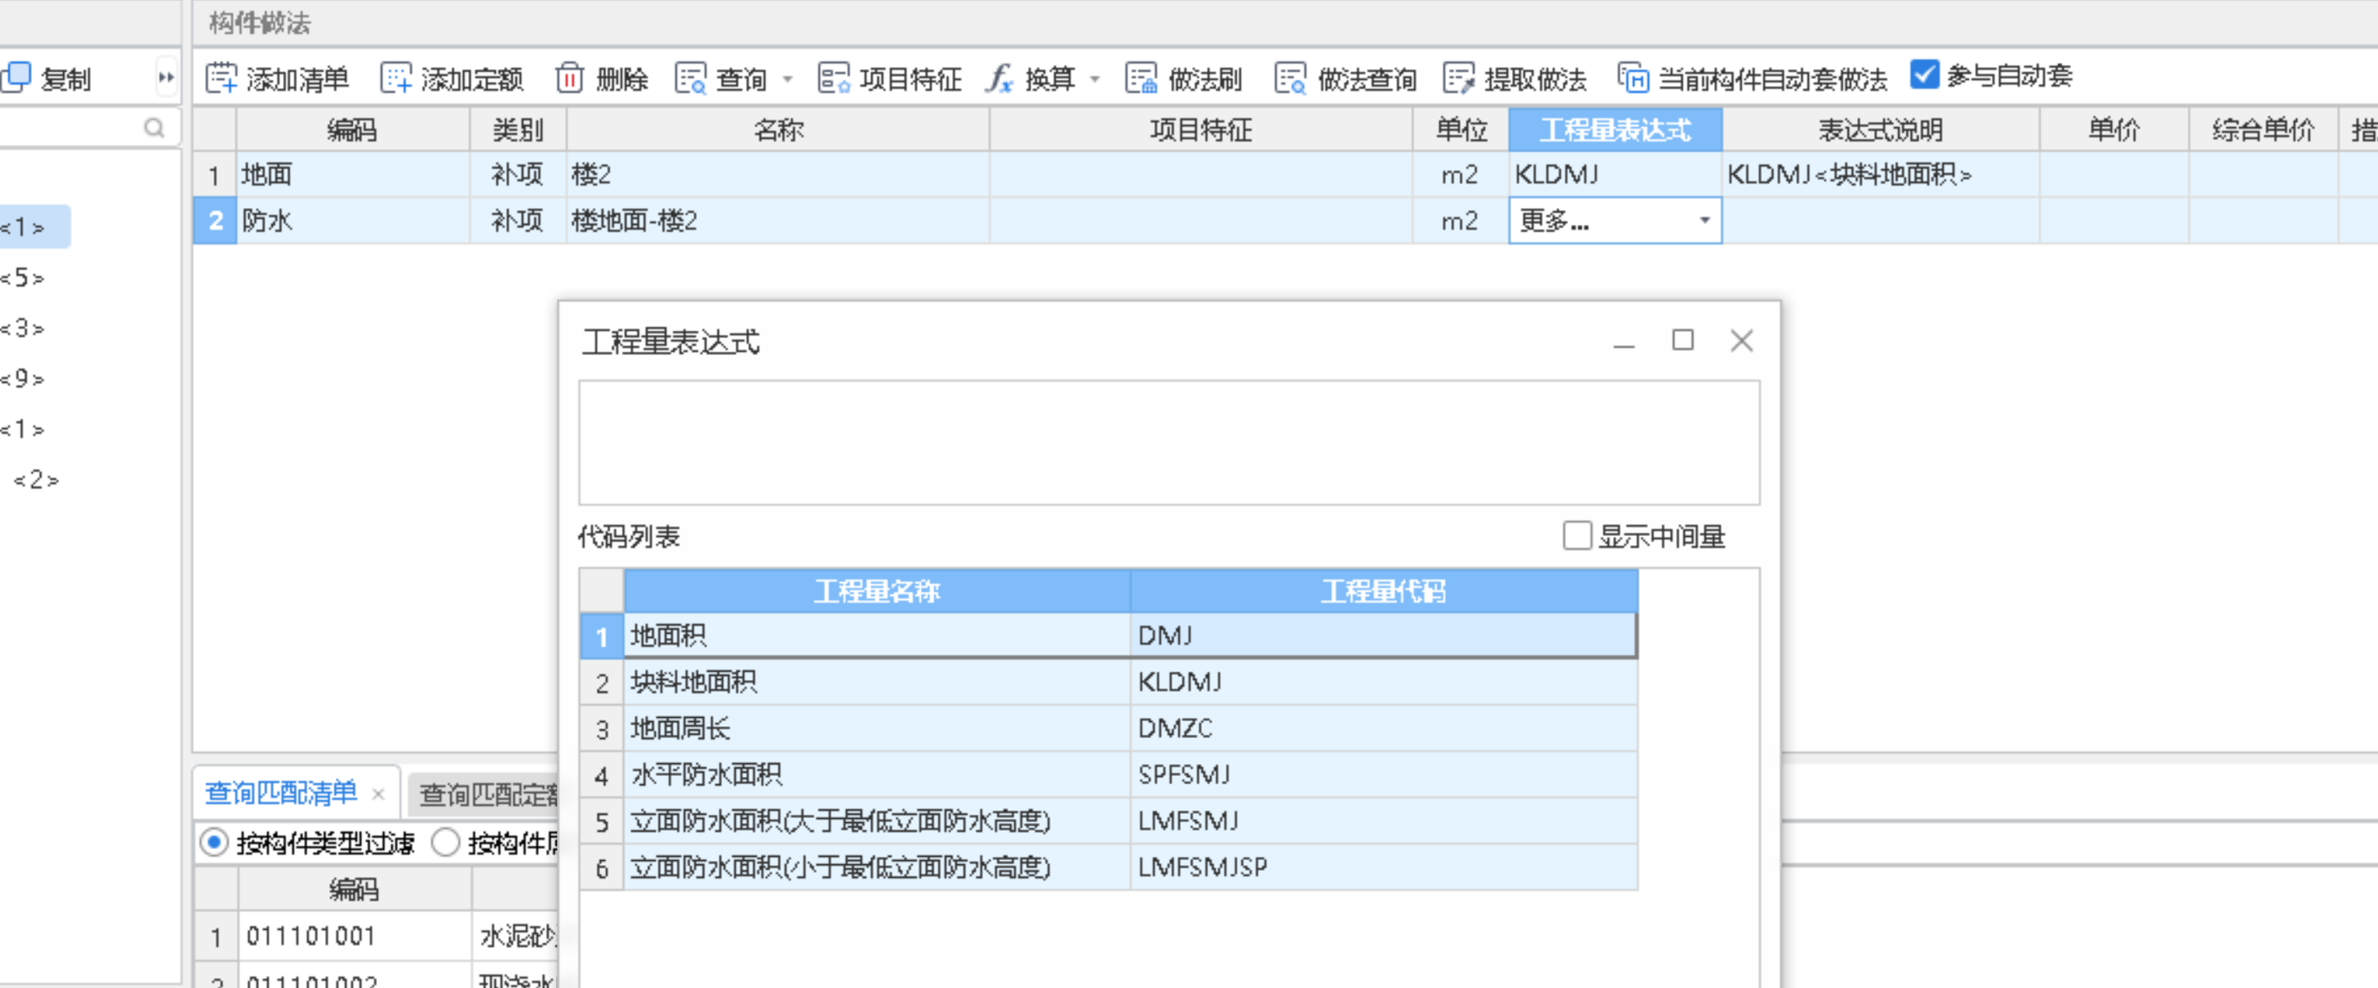Viewport: 2378px width, 988px height.
Task: Click the DMJ code cell
Action: click(x=1384, y=635)
